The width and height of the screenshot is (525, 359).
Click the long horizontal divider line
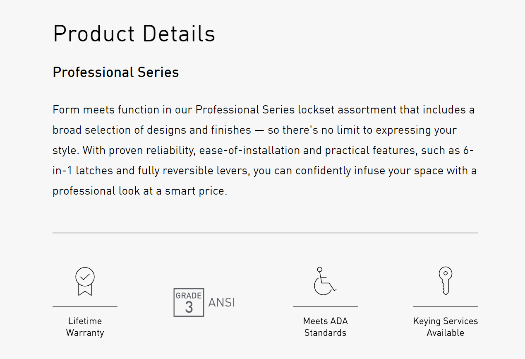pos(265,233)
